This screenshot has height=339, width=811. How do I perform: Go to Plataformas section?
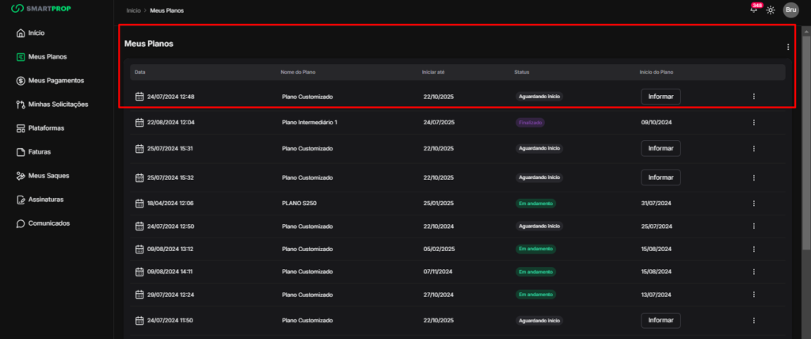point(46,128)
